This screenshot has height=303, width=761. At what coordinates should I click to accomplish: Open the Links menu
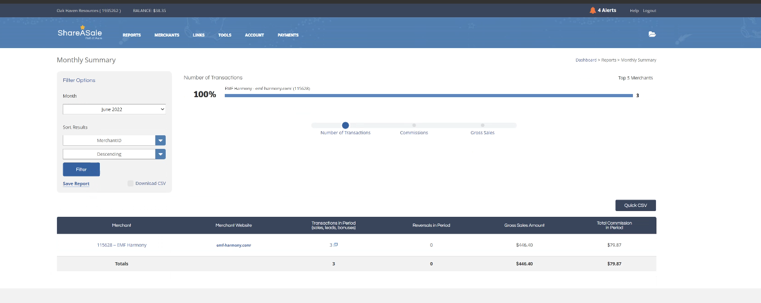[199, 35]
